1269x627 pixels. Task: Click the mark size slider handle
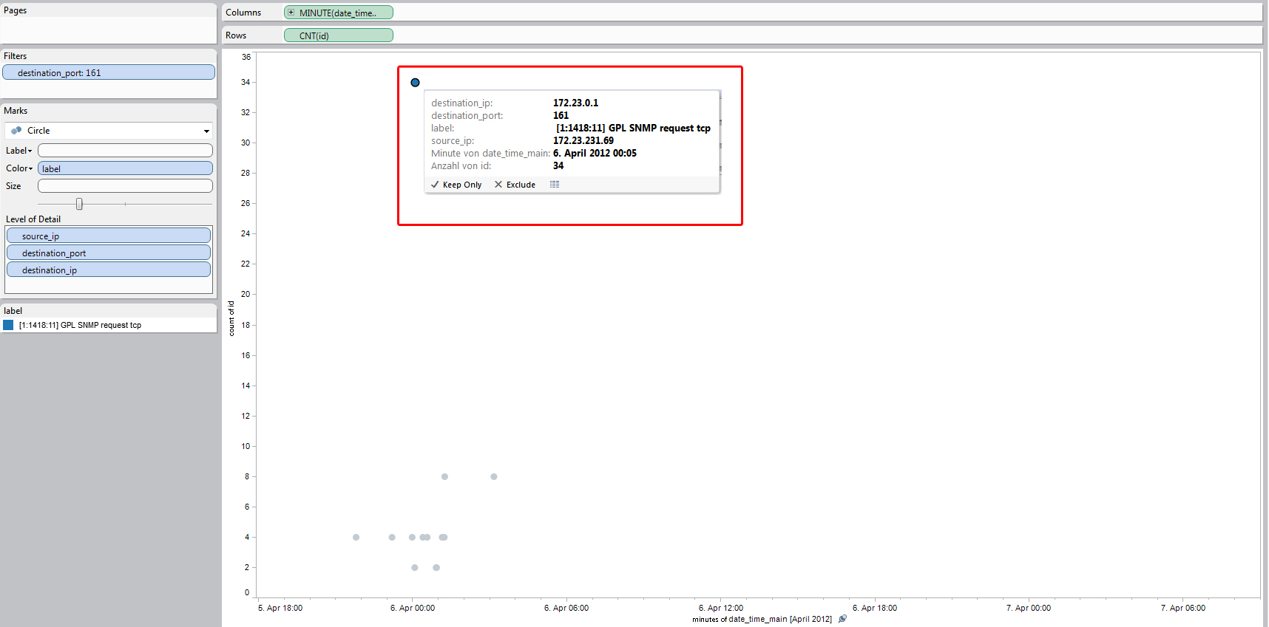(79, 204)
